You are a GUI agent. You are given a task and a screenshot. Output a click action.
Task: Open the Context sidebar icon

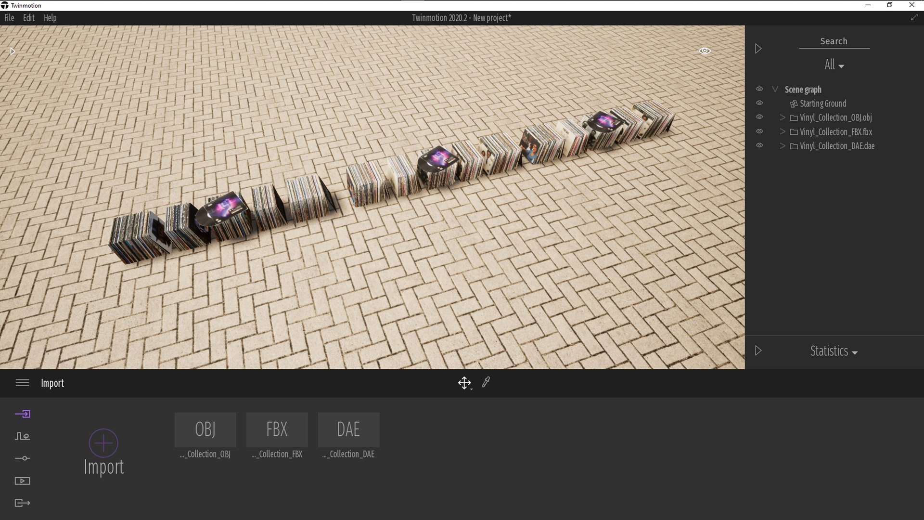pos(23,436)
